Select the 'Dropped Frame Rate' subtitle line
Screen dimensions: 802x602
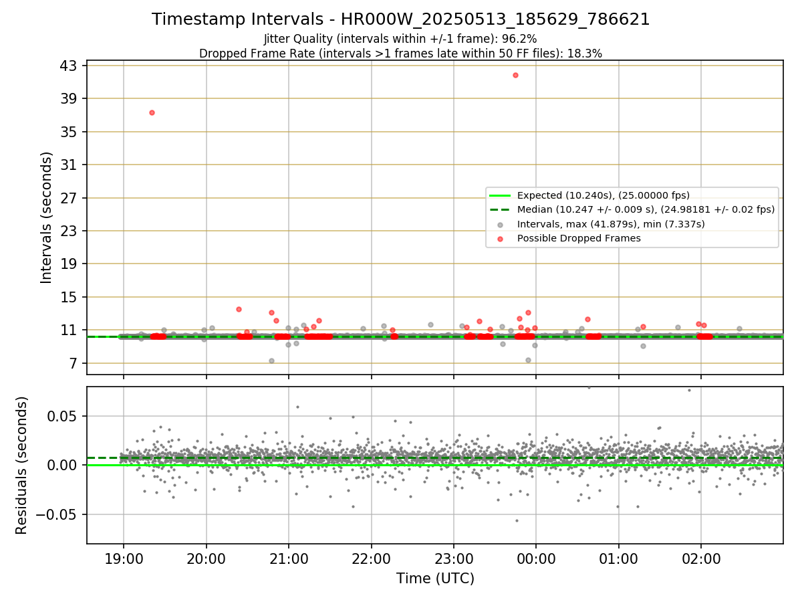tap(401, 54)
